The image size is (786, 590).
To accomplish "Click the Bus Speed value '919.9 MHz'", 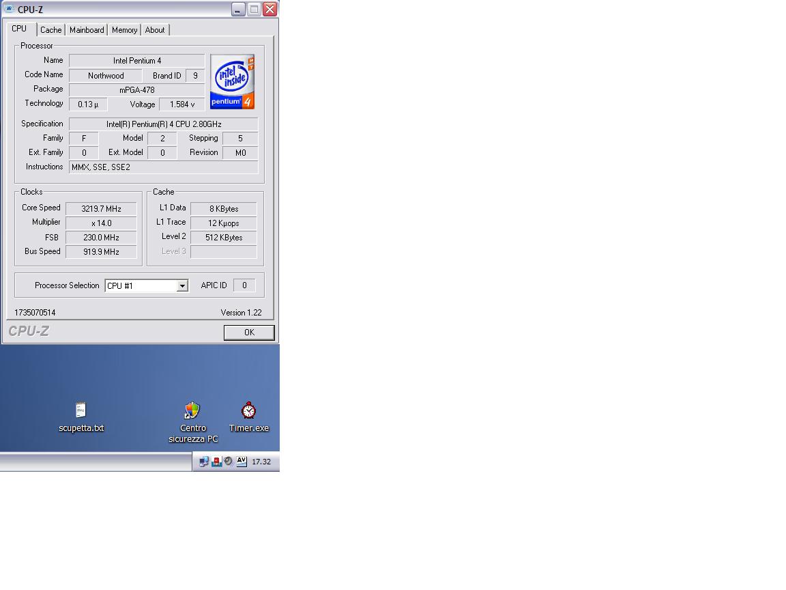I will point(101,252).
